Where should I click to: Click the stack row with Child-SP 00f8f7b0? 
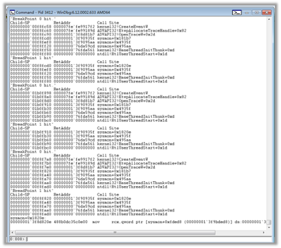tap(98, 164)
